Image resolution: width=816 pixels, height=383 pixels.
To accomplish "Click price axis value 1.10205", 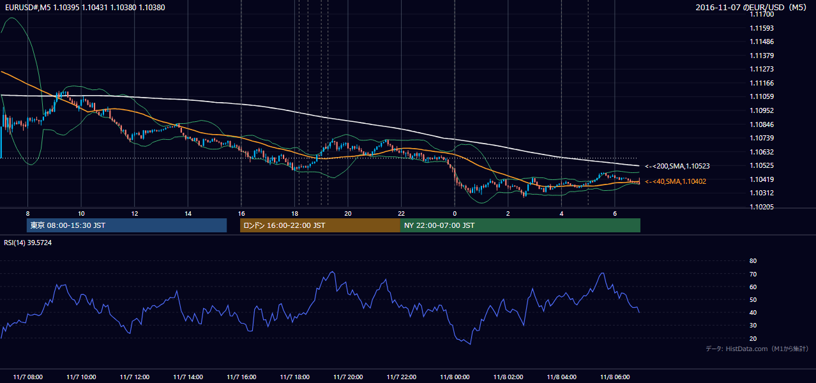I will click(762, 207).
